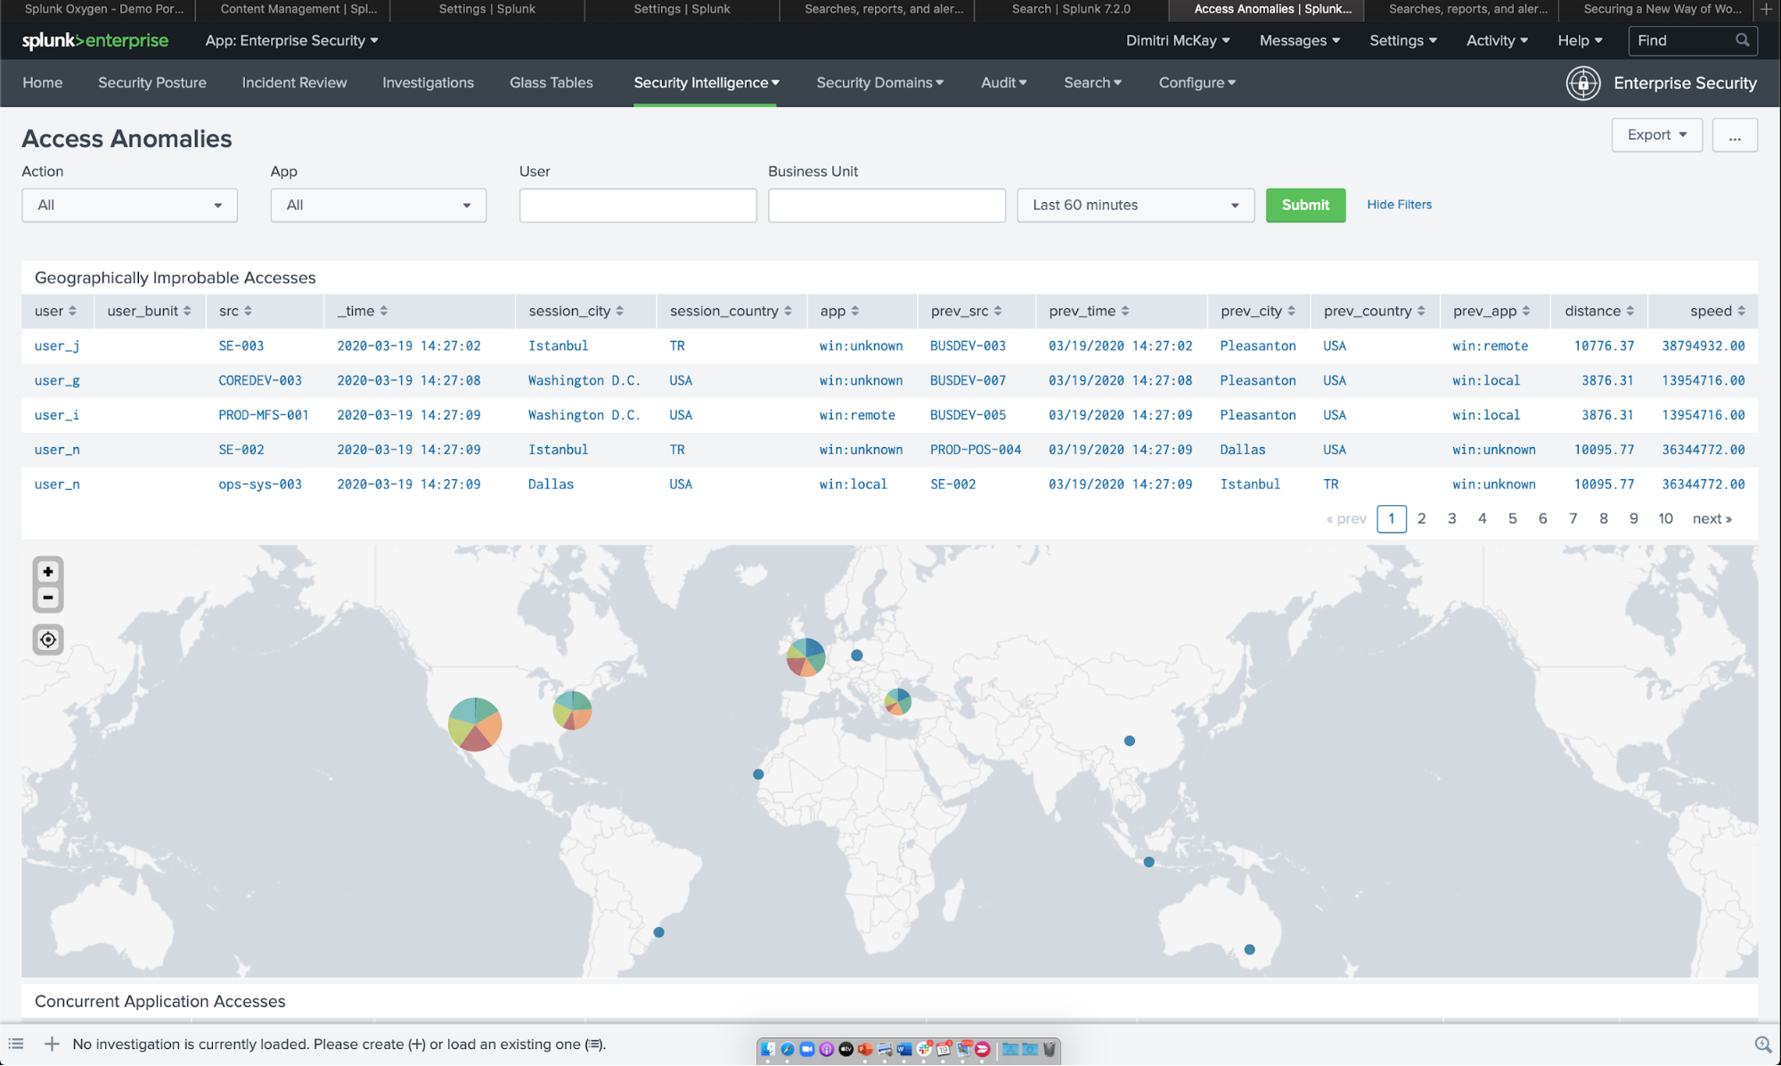Sort table by session_city column
The image size is (1781, 1066).
[x=576, y=311]
